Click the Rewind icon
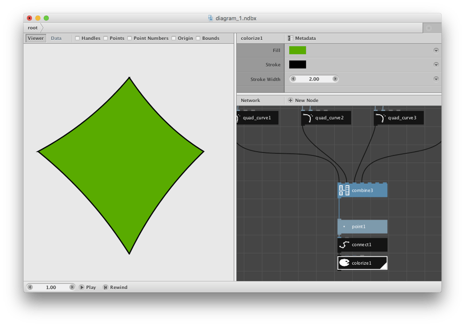Image resolution: width=465 pixels, height=326 pixels. click(105, 287)
